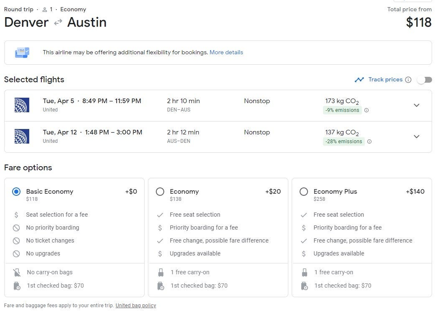Toggle the Track prices switch

click(x=424, y=80)
